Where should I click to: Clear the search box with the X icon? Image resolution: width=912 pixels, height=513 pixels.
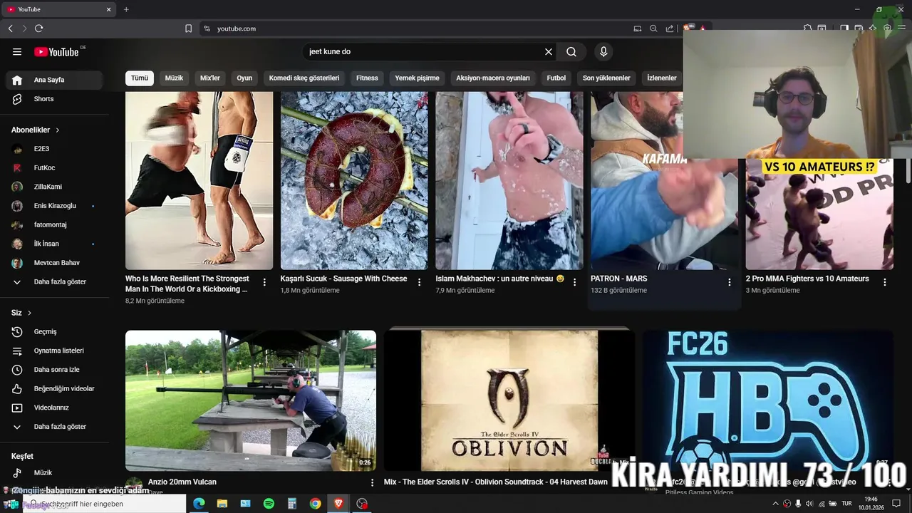549,51
